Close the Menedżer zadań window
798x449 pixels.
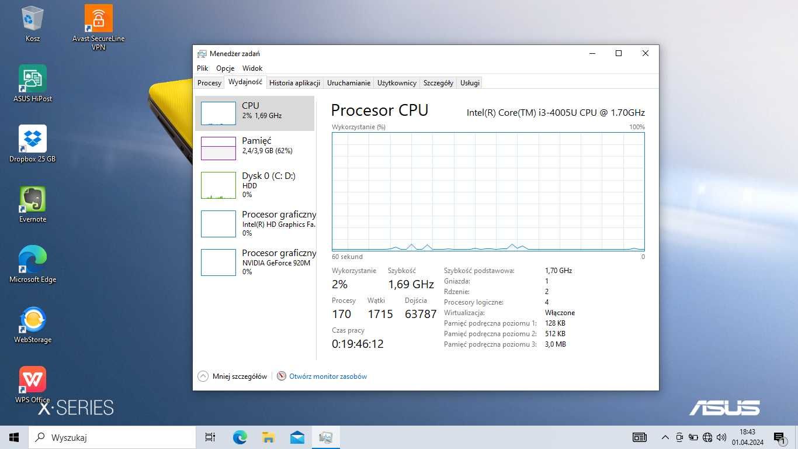point(646,53)
